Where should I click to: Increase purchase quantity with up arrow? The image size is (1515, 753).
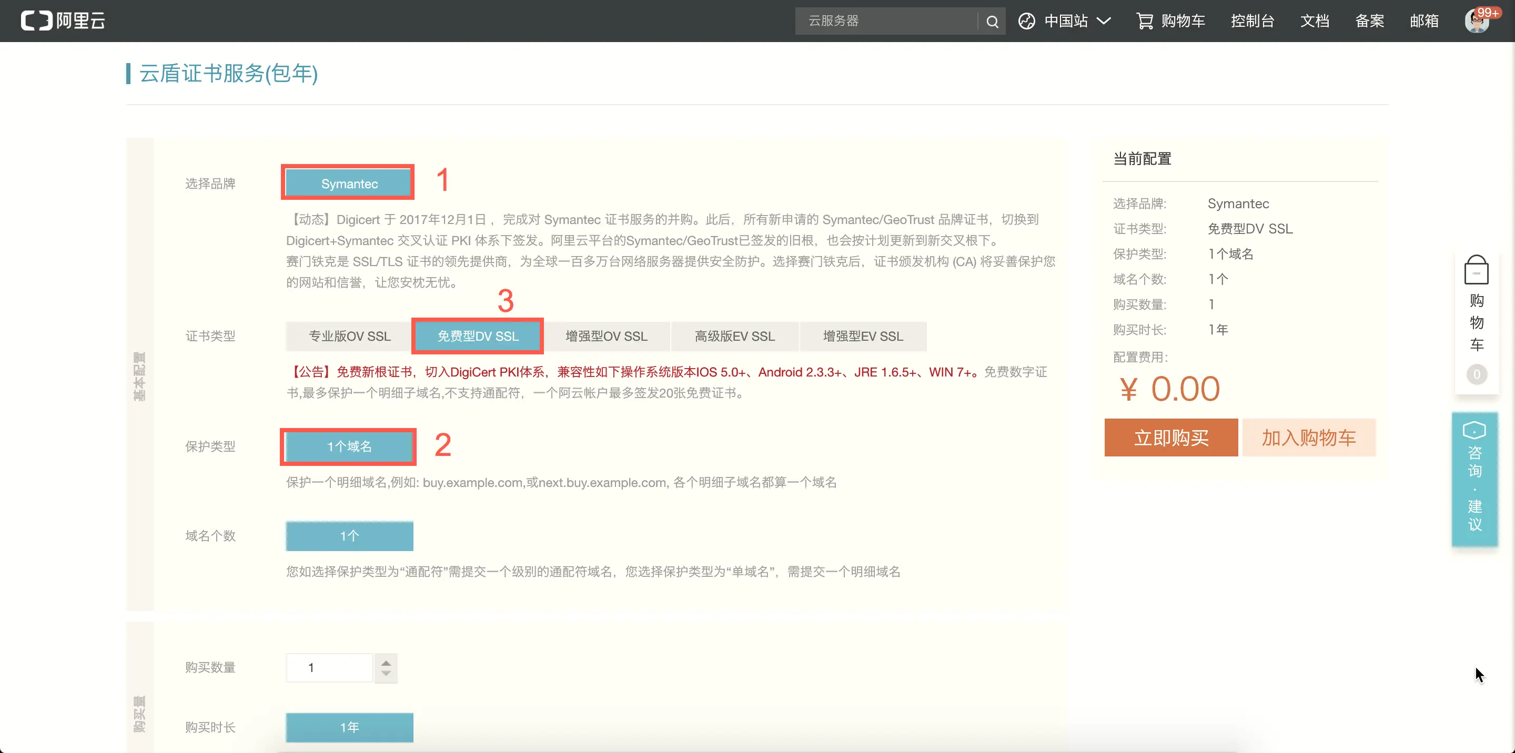point(386,662)
